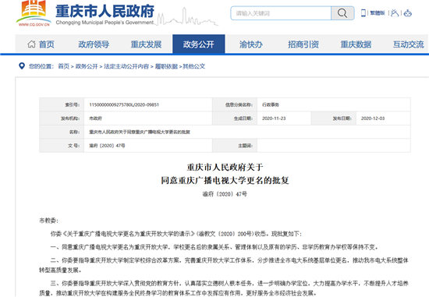Click 政务公开 in the breadcrumb
Screen dimensions: 429x297
click(x=87, y=66)
